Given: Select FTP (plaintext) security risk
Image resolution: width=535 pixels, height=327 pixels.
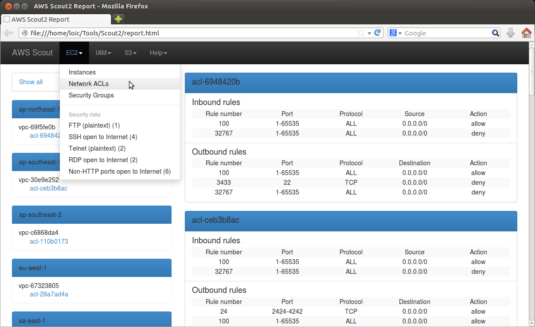Looking at the screenshot, I should (120, 125).
